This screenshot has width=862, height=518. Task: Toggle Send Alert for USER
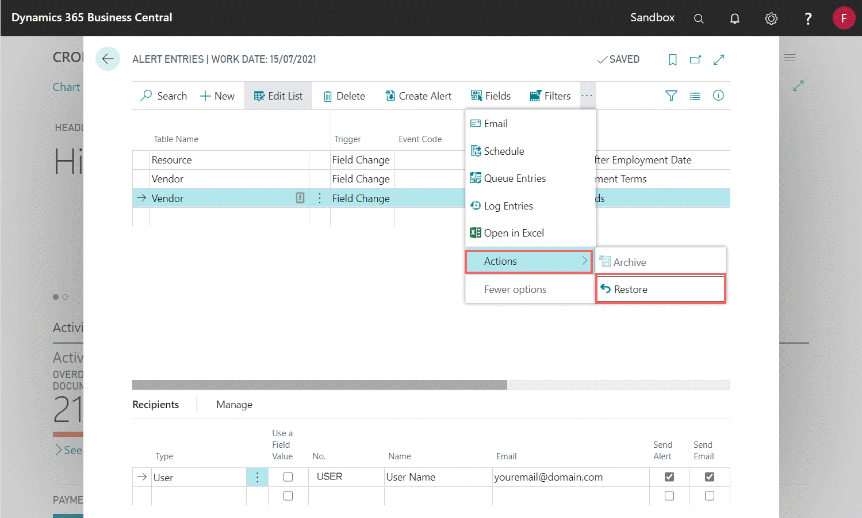[x=669, y=477]
